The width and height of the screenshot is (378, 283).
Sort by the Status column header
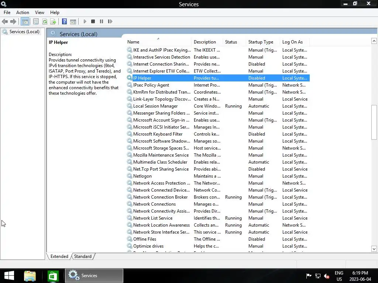[235, 42]
